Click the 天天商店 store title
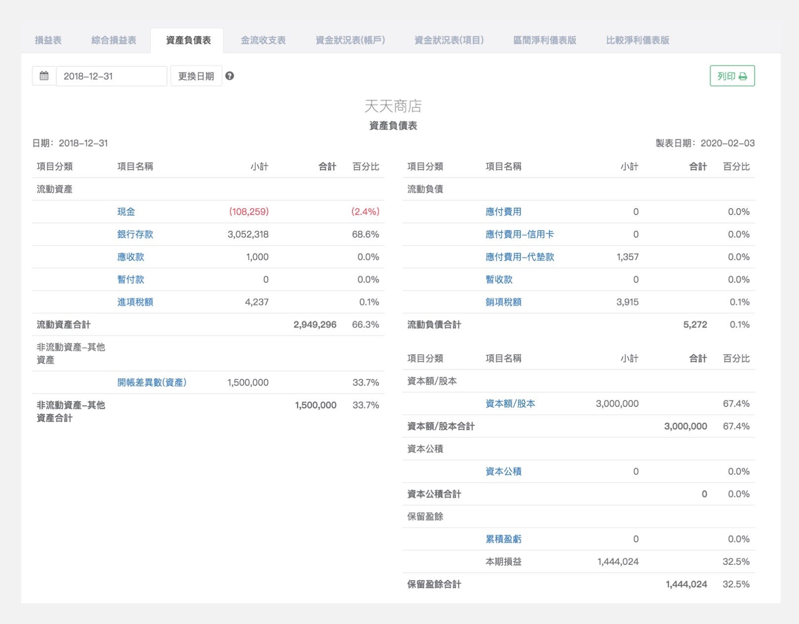The image size is (799, 624). point(393,106)
